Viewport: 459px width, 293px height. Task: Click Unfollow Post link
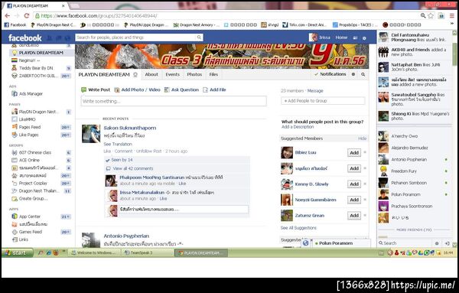click(x=148, y=151)
